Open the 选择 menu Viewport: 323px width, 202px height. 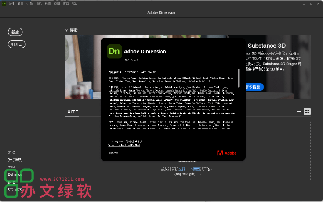point(47,4)
